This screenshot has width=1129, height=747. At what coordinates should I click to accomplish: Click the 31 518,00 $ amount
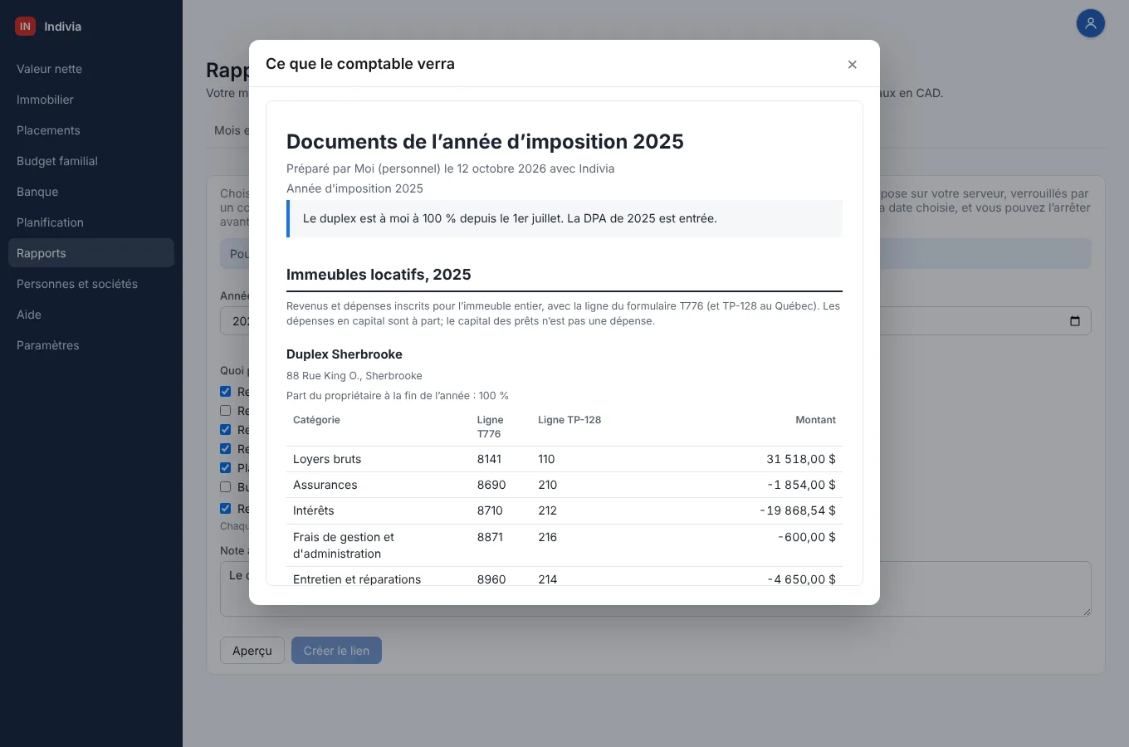point(801,459)
